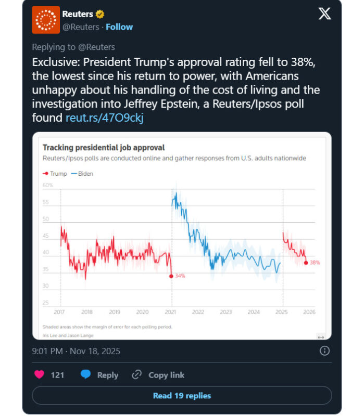Open the 9:01 PM Nov 18, 2025 timestamp

pos(76,351)
